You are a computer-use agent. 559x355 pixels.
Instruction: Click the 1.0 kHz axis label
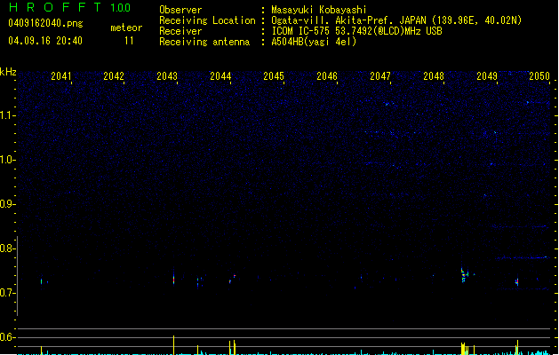7,160
